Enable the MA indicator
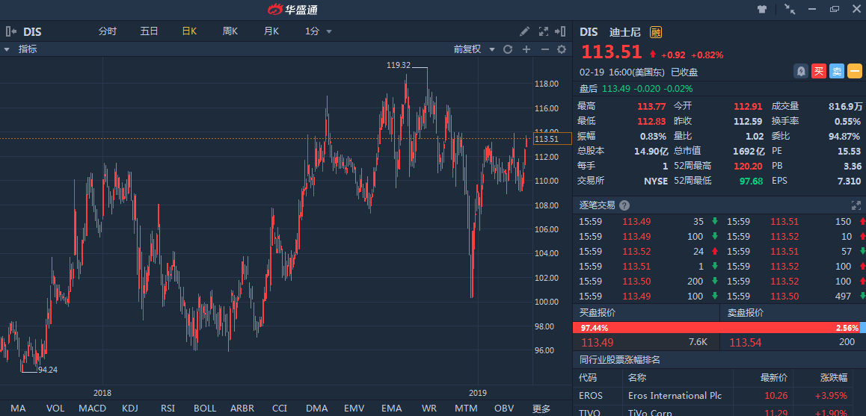The height and width of the screenshot is (416, 866). point(18,409)
